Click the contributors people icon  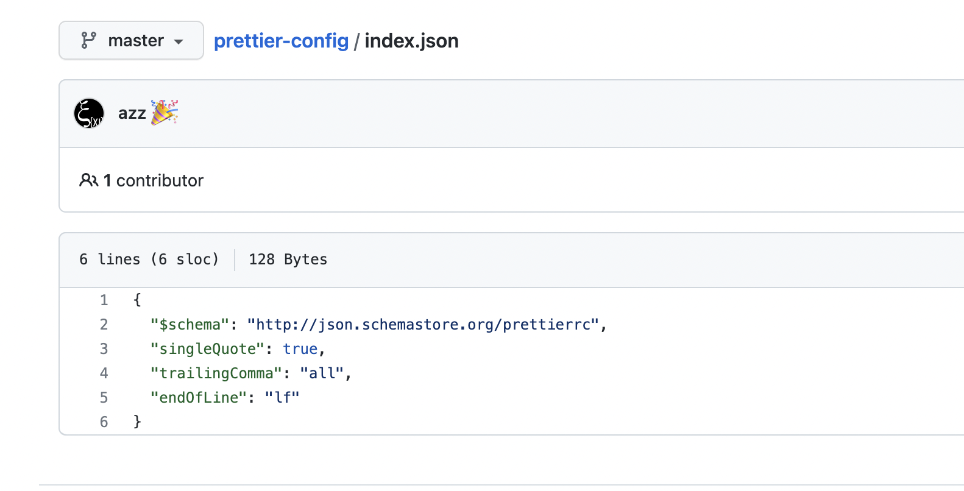coord(90,180)
